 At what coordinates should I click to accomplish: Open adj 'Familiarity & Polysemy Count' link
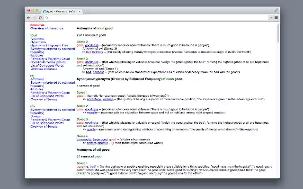click(x=50, y=93)
